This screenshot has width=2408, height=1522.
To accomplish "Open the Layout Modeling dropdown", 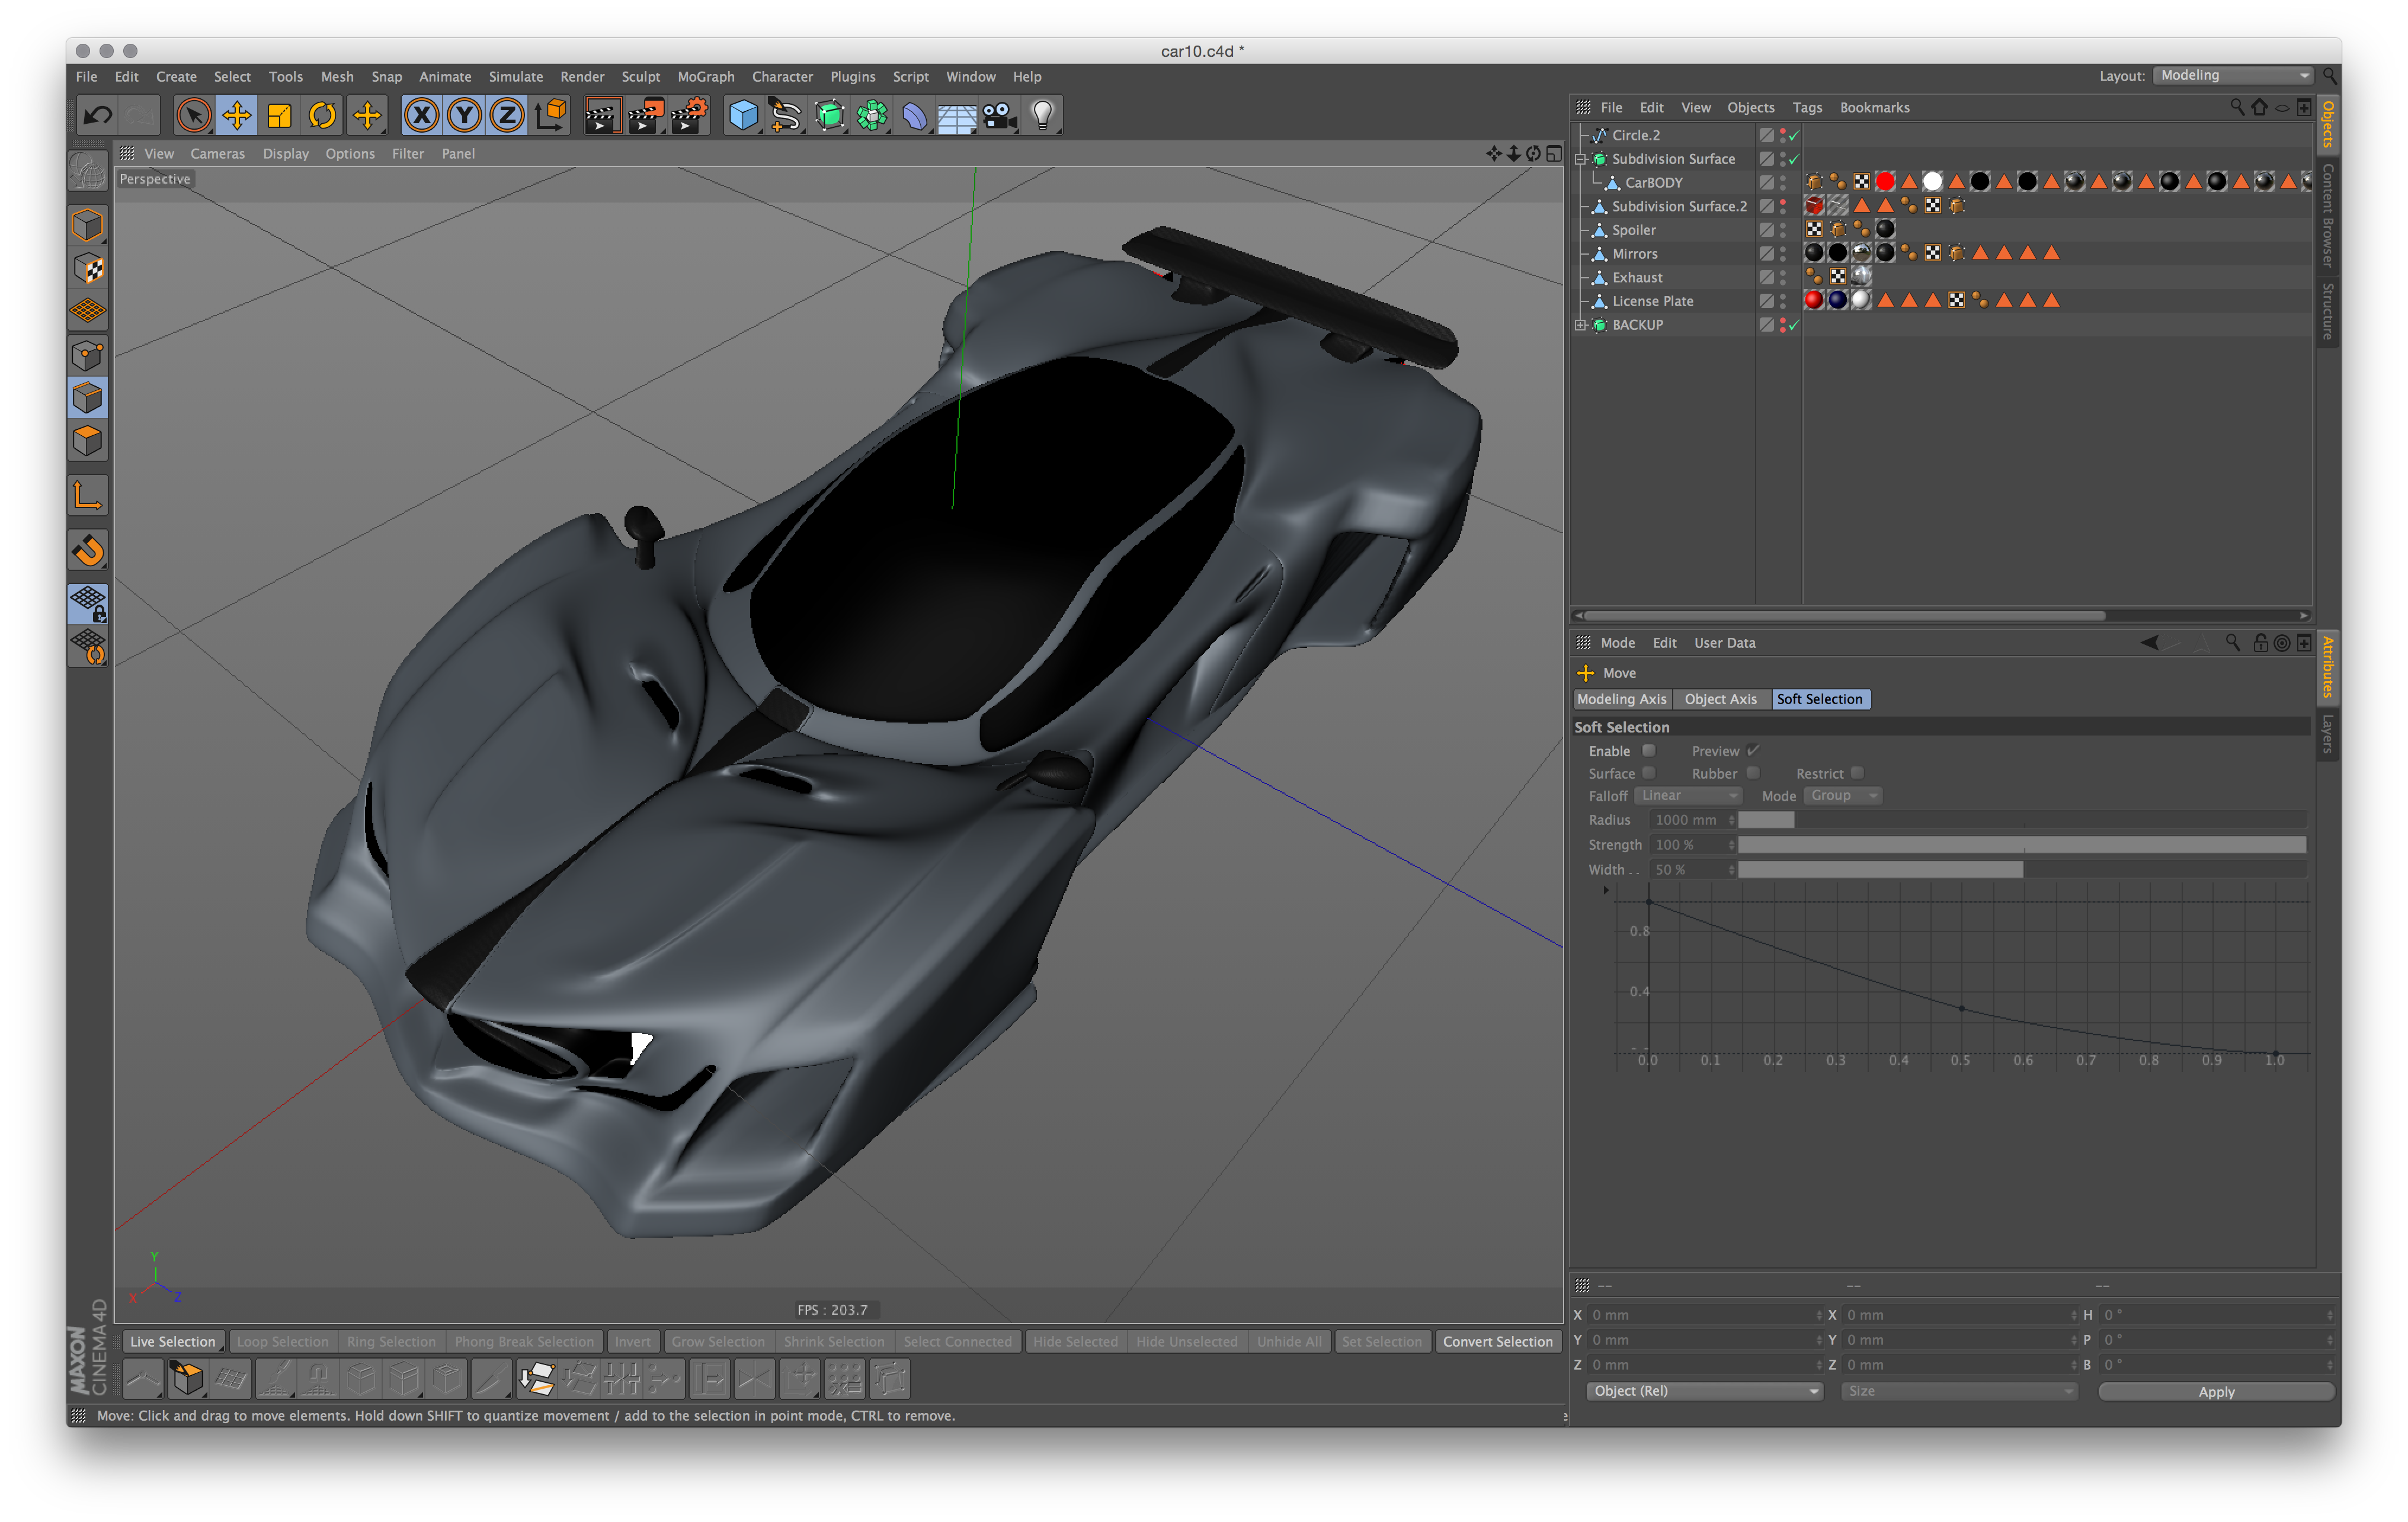I will tap(2234, 76).
